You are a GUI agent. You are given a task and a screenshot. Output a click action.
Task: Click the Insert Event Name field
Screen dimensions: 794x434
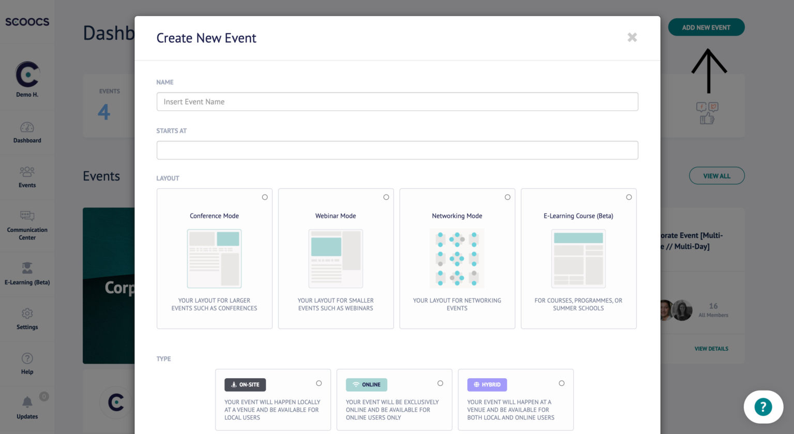click(397, 101)
